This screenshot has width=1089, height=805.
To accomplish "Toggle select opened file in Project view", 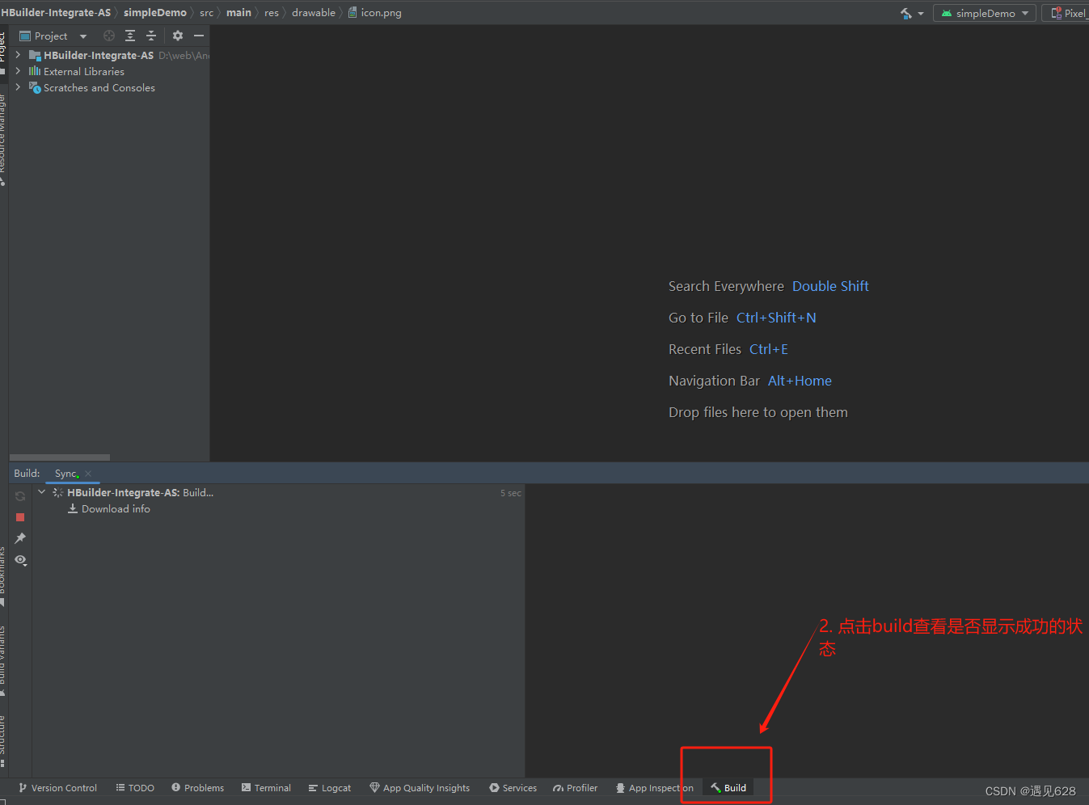I will pos(108,36).
